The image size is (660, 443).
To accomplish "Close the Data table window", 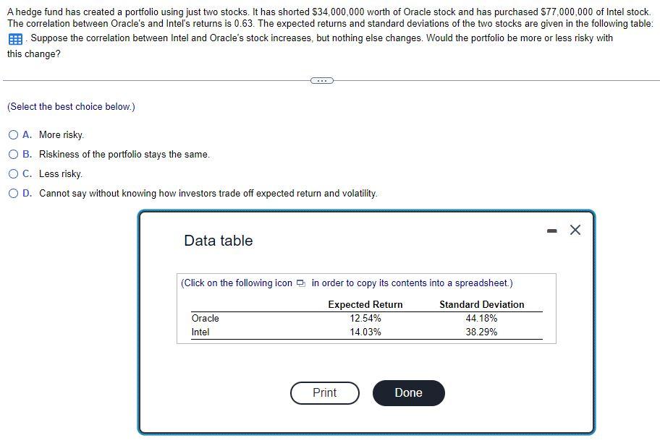I will coord(575,230).
